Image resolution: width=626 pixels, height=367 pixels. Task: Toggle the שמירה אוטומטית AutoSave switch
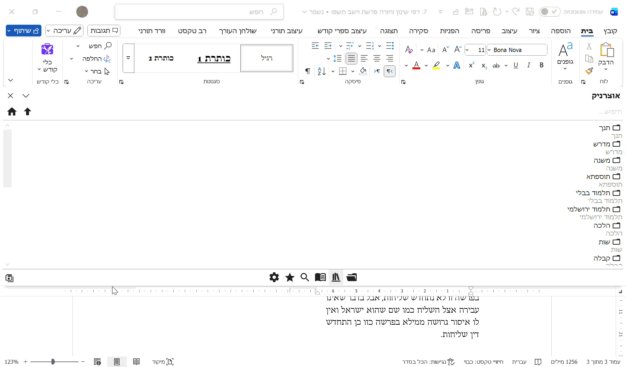551,11
